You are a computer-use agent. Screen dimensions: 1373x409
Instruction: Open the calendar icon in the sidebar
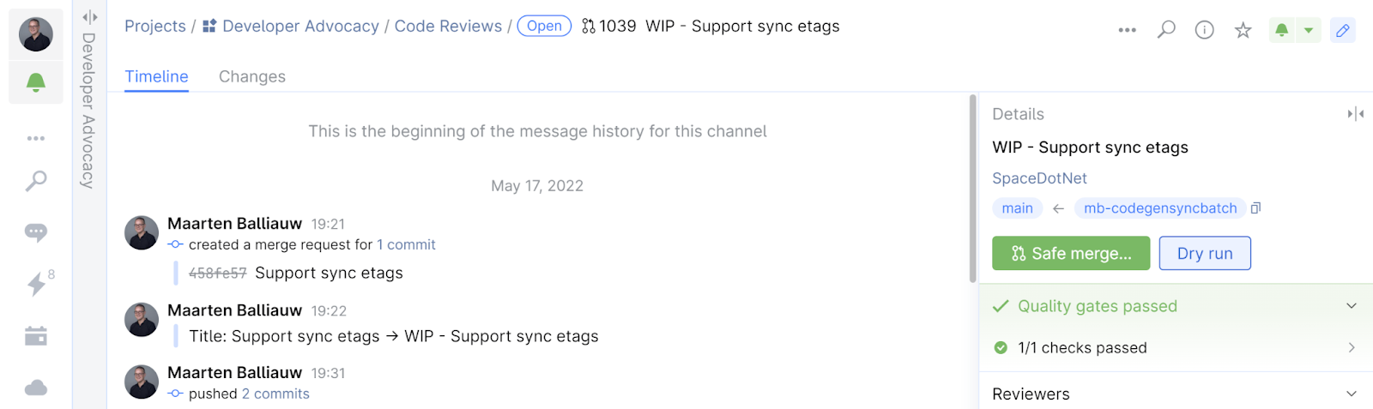point(35,336)
